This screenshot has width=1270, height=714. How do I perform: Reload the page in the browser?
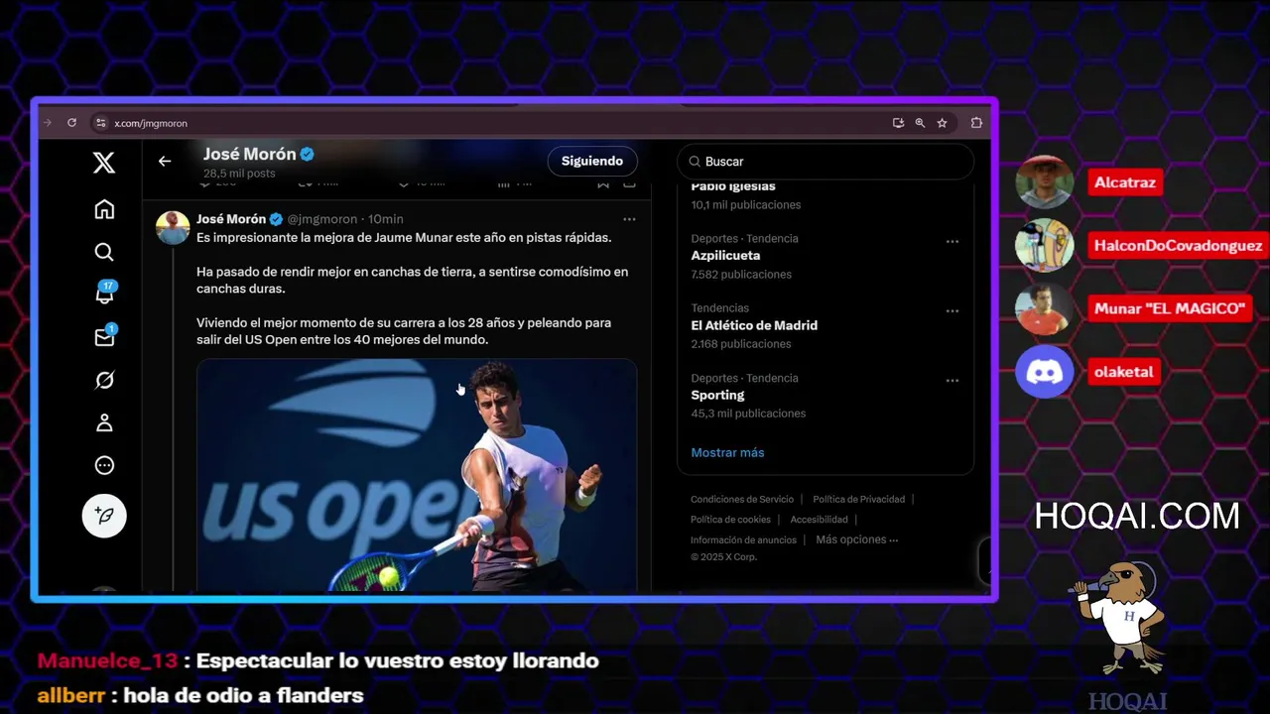(x=71, y=123)
